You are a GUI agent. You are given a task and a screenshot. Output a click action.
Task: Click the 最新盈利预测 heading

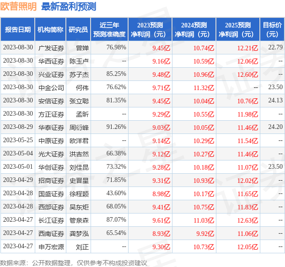(69, 6)
